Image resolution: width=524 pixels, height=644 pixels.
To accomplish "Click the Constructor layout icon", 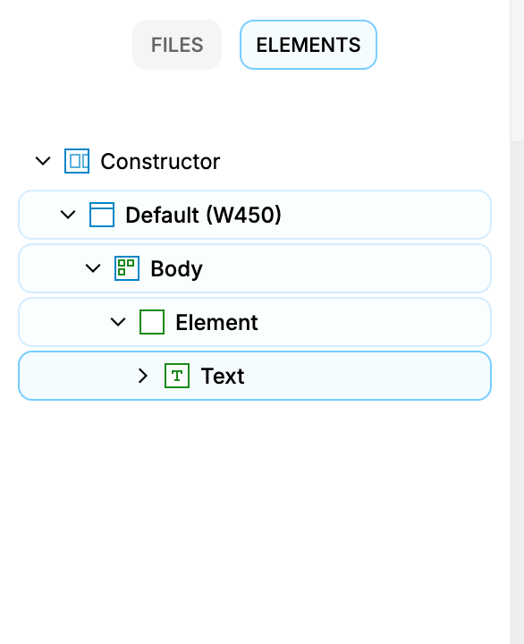I will point(77,161).
